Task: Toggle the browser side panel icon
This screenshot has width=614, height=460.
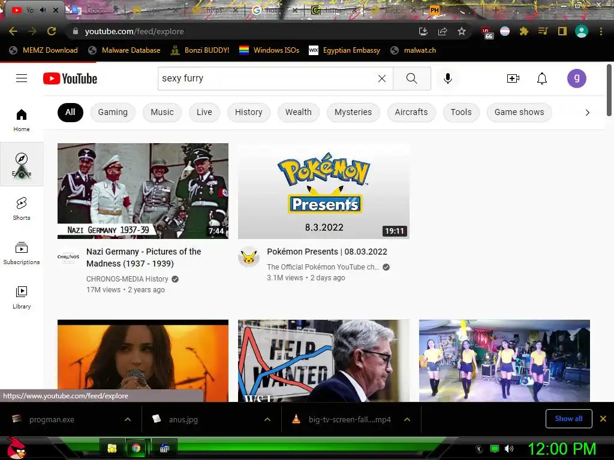Action: coord(562,31)
